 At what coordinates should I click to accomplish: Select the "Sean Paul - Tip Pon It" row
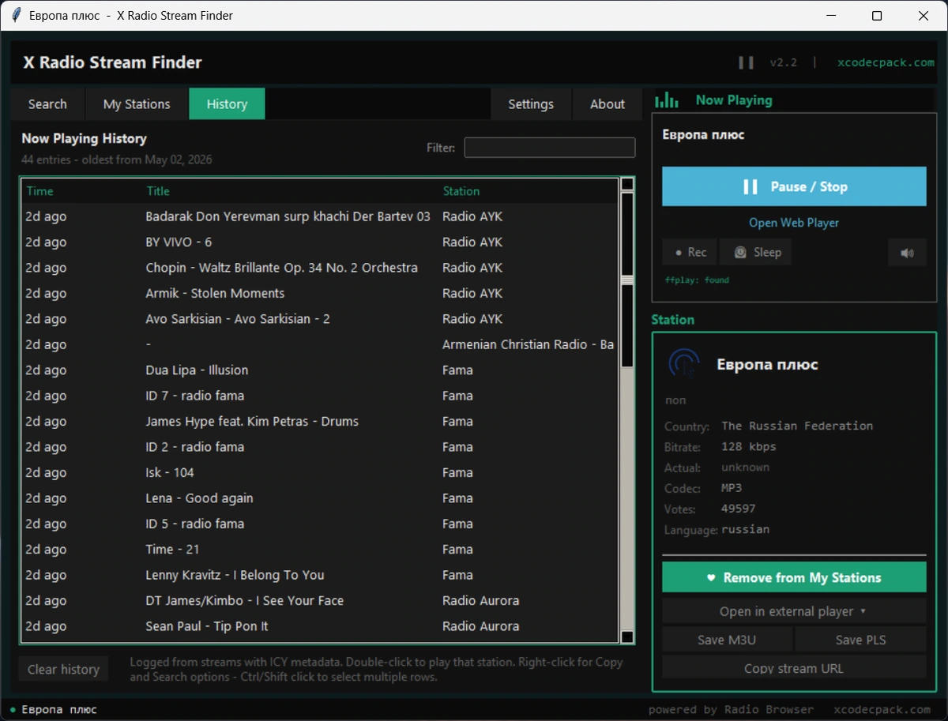tap(320, 626)
